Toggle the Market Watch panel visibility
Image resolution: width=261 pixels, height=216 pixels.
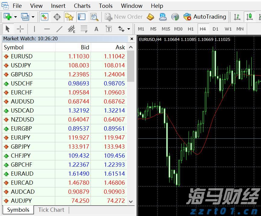[45, 17]
